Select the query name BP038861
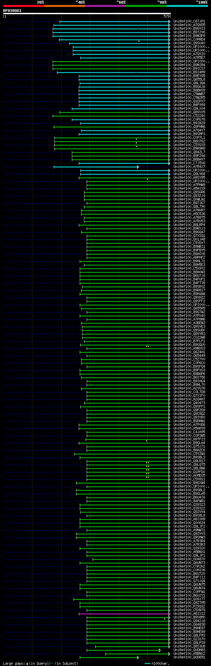Screen dimensions: 211x666 [x=13, y=11]
